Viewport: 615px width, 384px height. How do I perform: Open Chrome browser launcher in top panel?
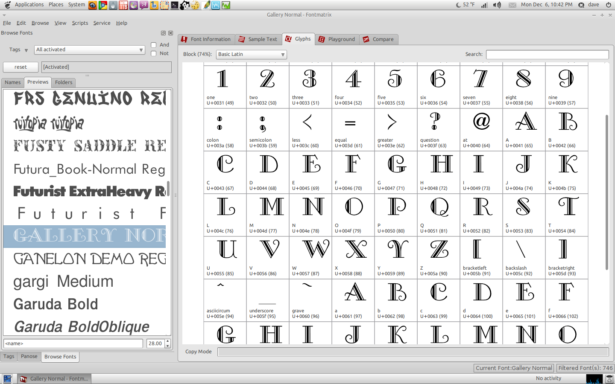pyautogui.click(x=103, y=5)
